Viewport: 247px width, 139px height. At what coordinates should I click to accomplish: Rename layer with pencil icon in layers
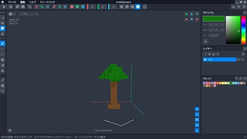[218, 54]
